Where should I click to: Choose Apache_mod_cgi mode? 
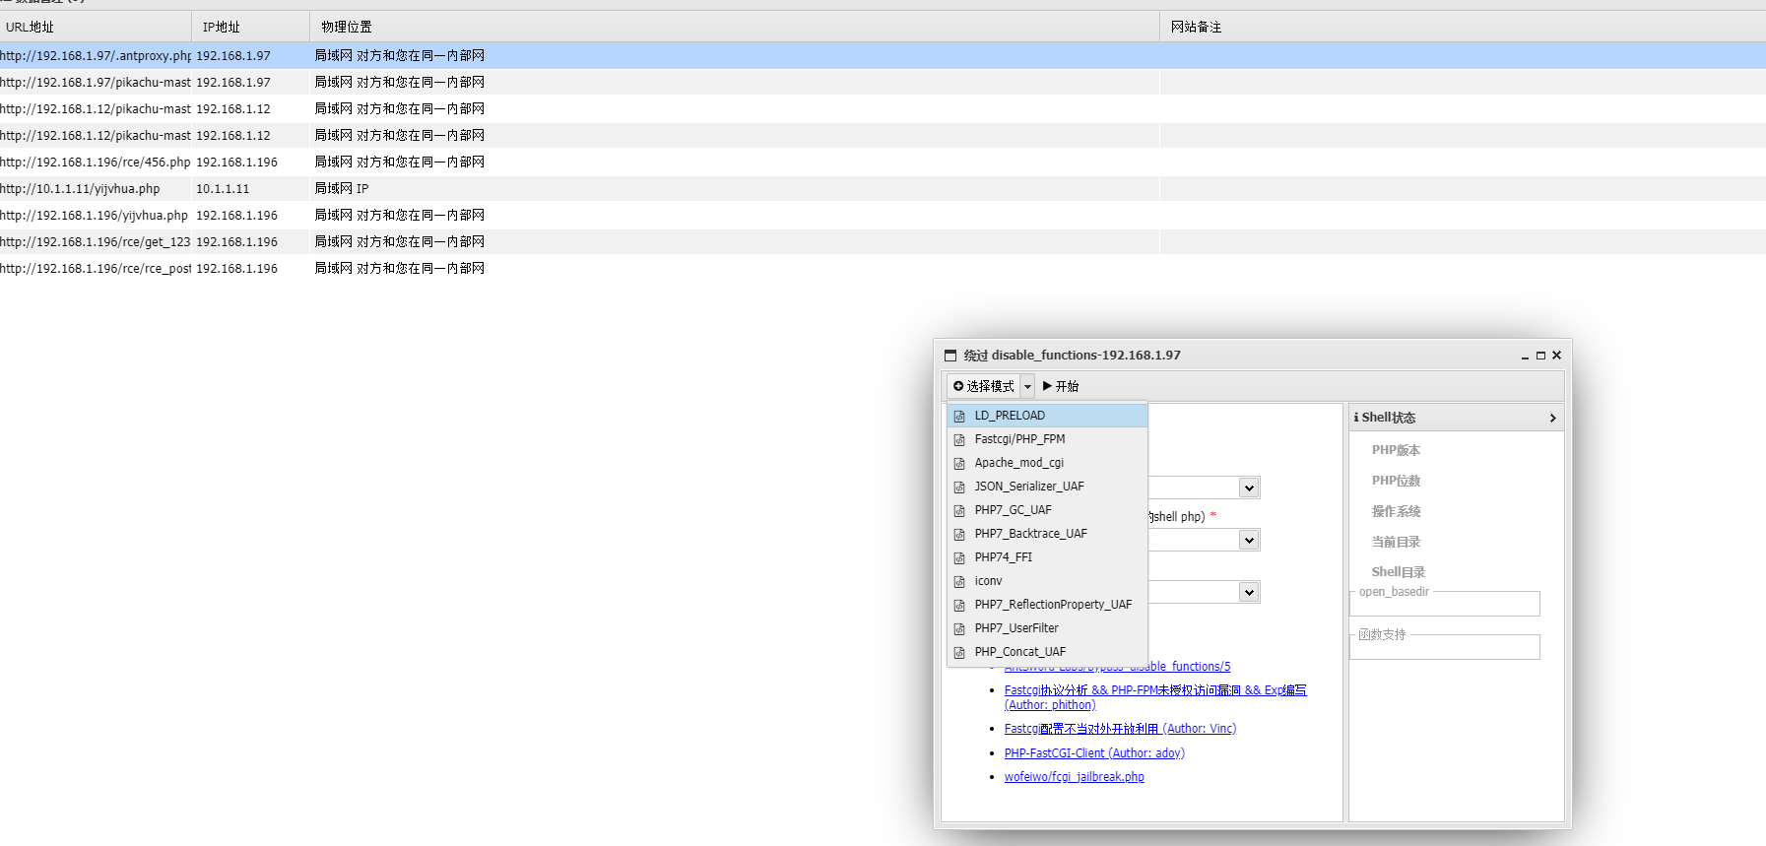1048,463
